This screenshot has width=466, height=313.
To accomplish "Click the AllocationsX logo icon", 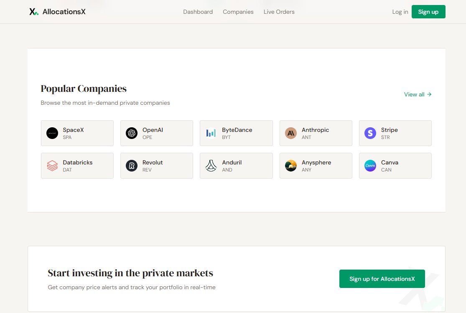I will click(x=34, y=12).
